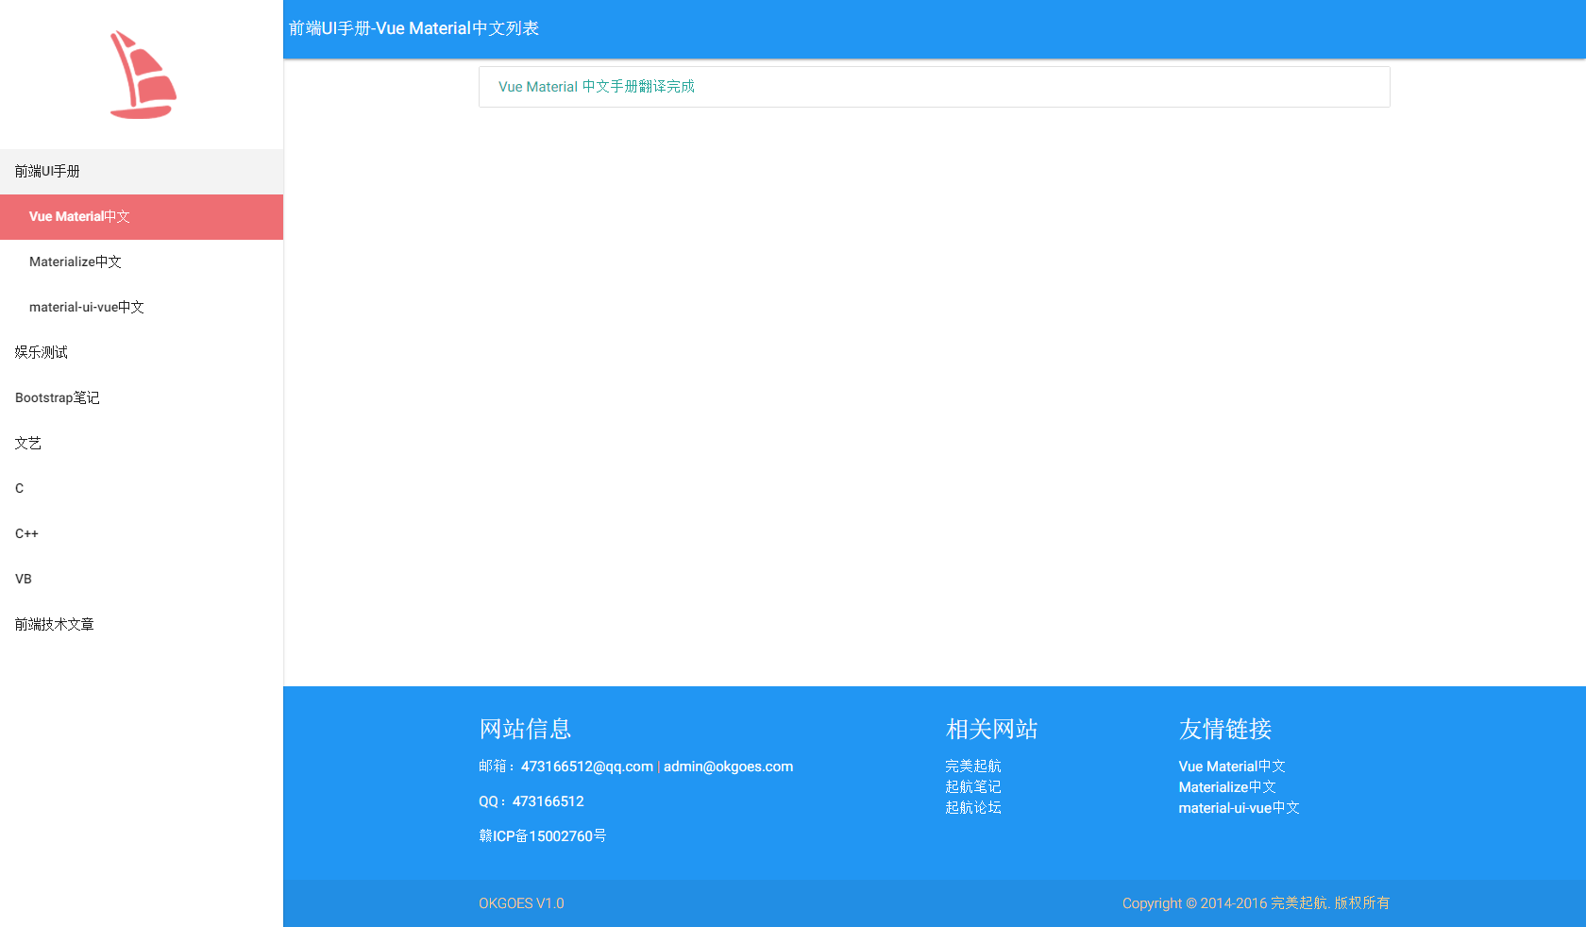Open material-ui-vue中文 in the sidebar

(x=142, y=308)
